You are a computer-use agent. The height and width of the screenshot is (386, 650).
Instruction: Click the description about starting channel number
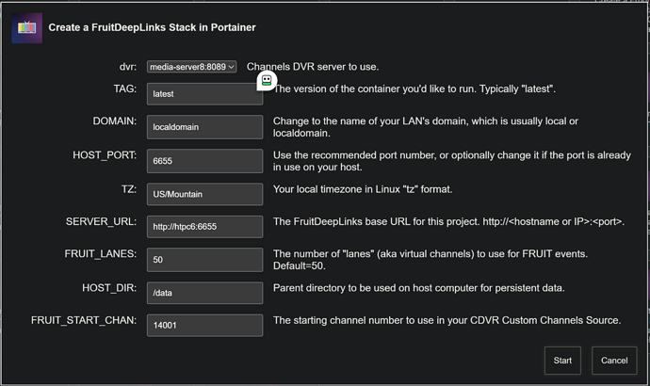point(447,320)
